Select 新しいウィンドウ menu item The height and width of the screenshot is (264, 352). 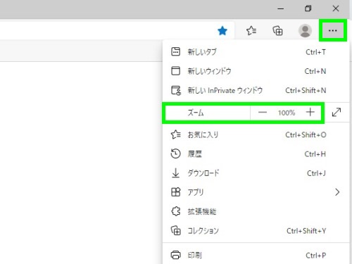pyautogui.click(x=256, y=71)
